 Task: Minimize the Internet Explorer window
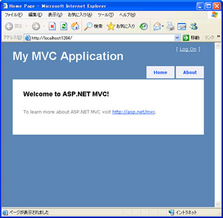[200, 6]
